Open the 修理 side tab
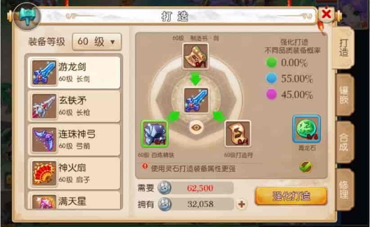 (x=344, y=190)
